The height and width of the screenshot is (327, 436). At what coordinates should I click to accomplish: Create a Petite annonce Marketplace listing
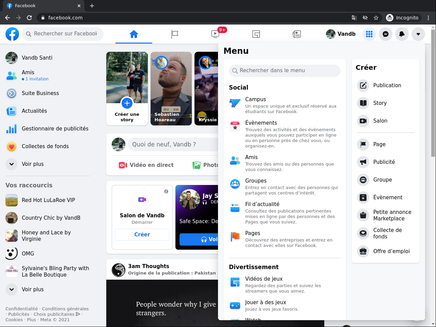point(386,215)
